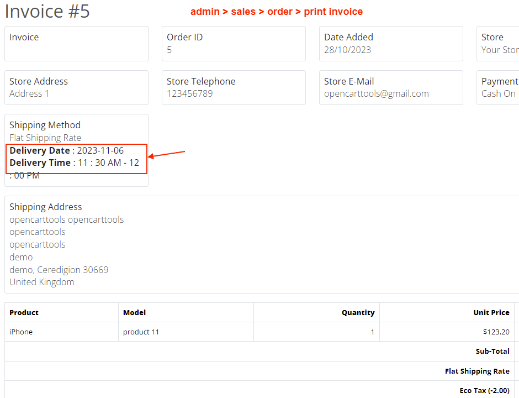Select the Order ID value 5
Viewport: 519px width, 398px height.
pyautogui.click(x=170, y=50)
